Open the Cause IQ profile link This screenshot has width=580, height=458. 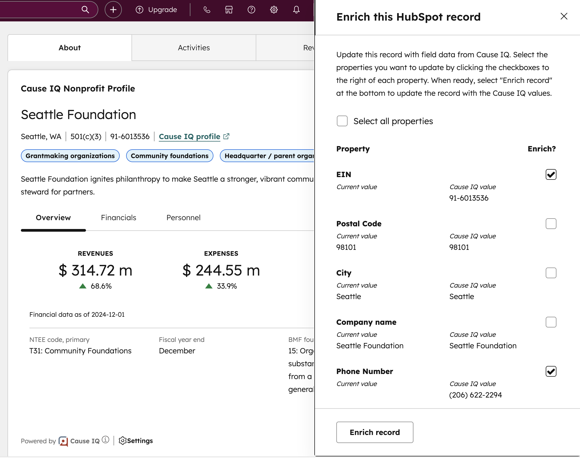[190, 136]
